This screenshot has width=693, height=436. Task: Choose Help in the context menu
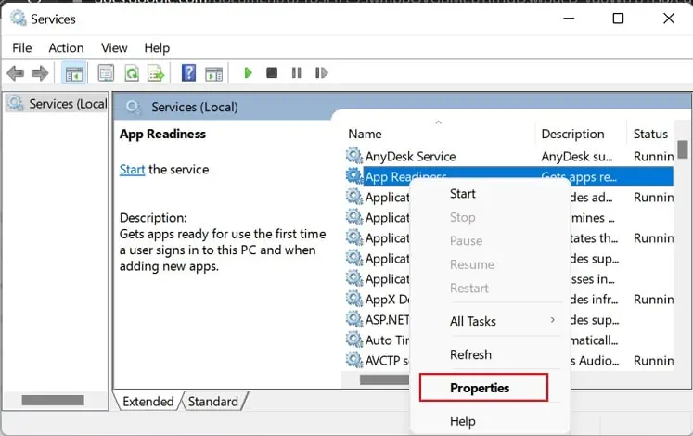tap(463, 421)
